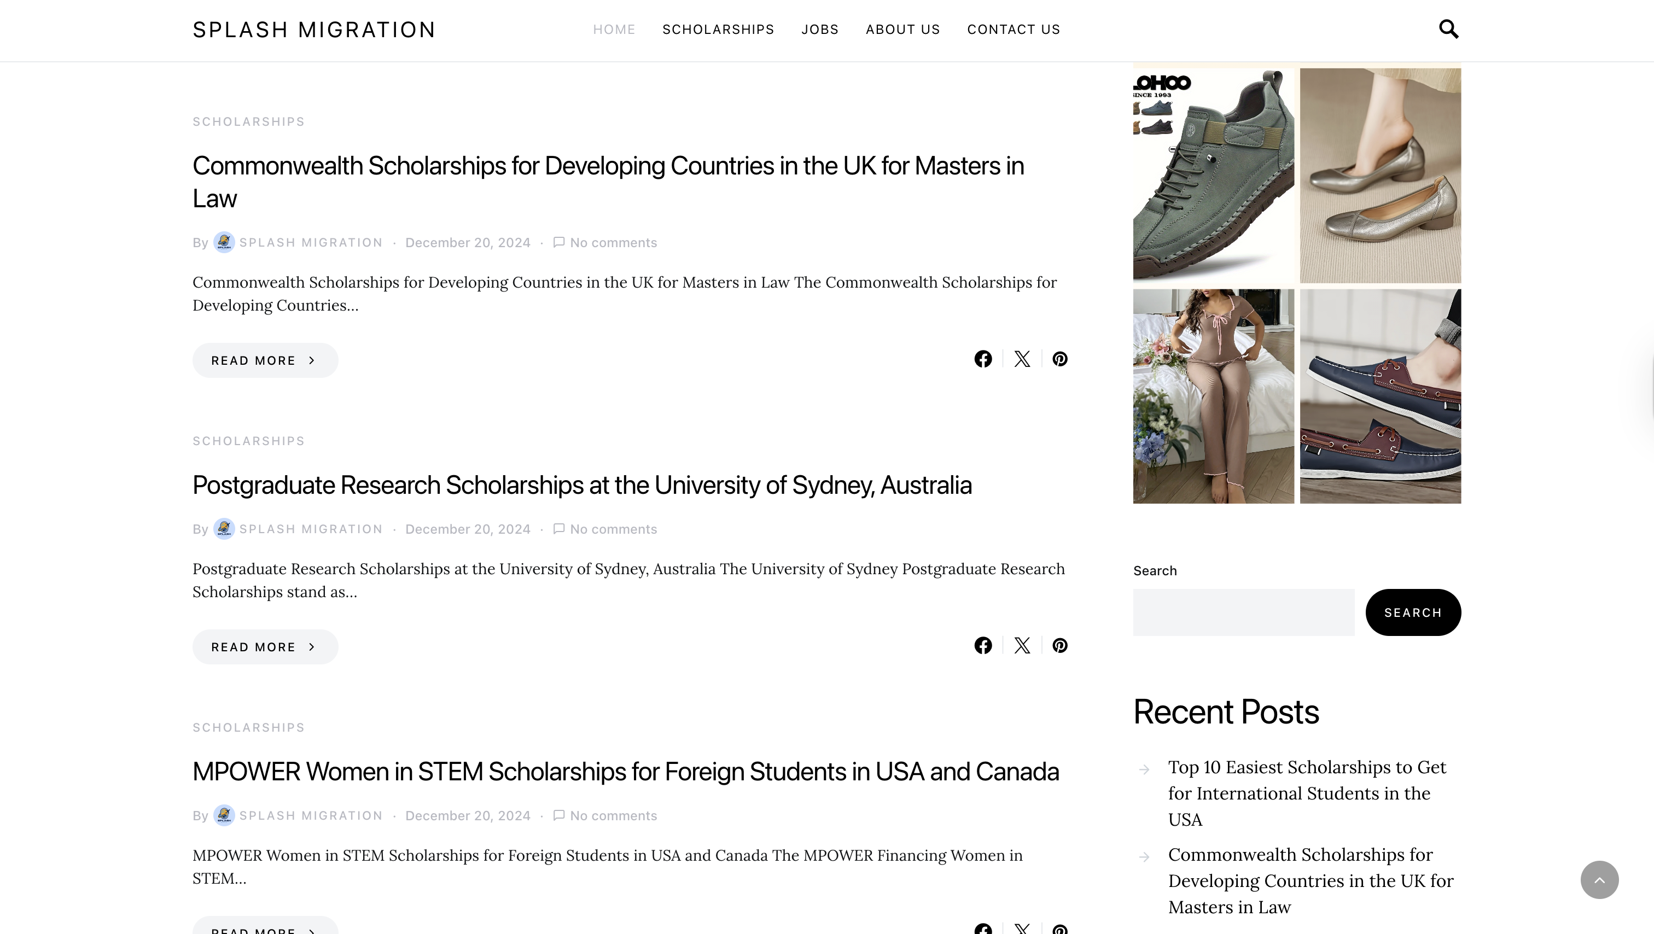The image size is (1654, 934).
Task: Click Read More on Commonwealth Scholarships post
Action: pyautogui.click(x=265, y=360)
